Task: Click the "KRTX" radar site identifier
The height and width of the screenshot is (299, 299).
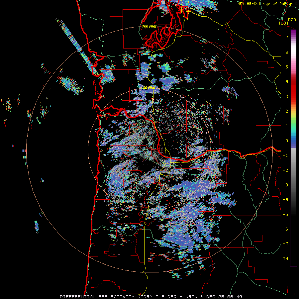Action: click(191, 297)
